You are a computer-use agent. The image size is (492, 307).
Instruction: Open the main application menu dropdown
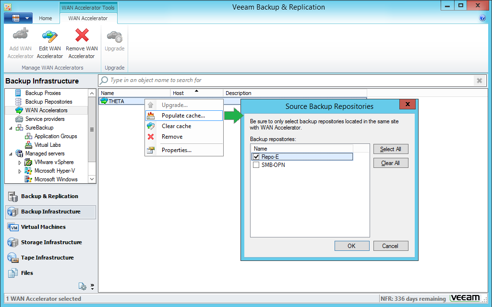click(18, 18)
